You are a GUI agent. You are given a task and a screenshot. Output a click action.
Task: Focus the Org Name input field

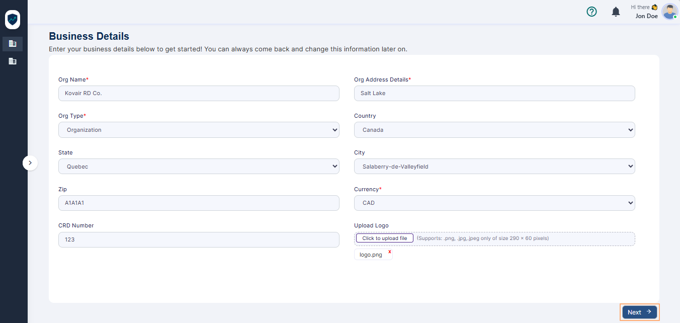tap(199, 93)
